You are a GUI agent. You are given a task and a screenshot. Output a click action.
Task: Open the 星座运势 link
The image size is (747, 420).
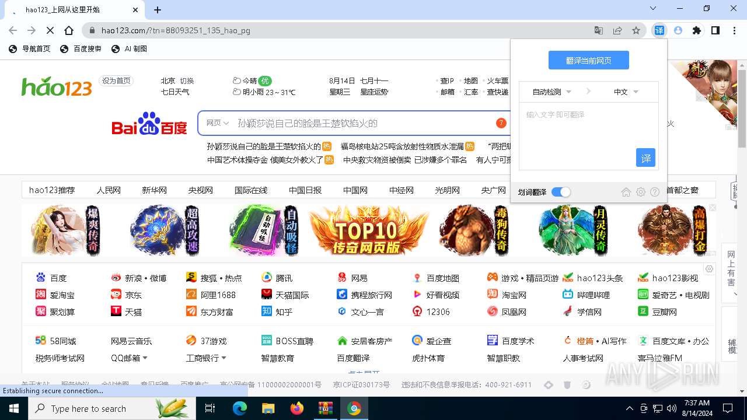(374, 92)
